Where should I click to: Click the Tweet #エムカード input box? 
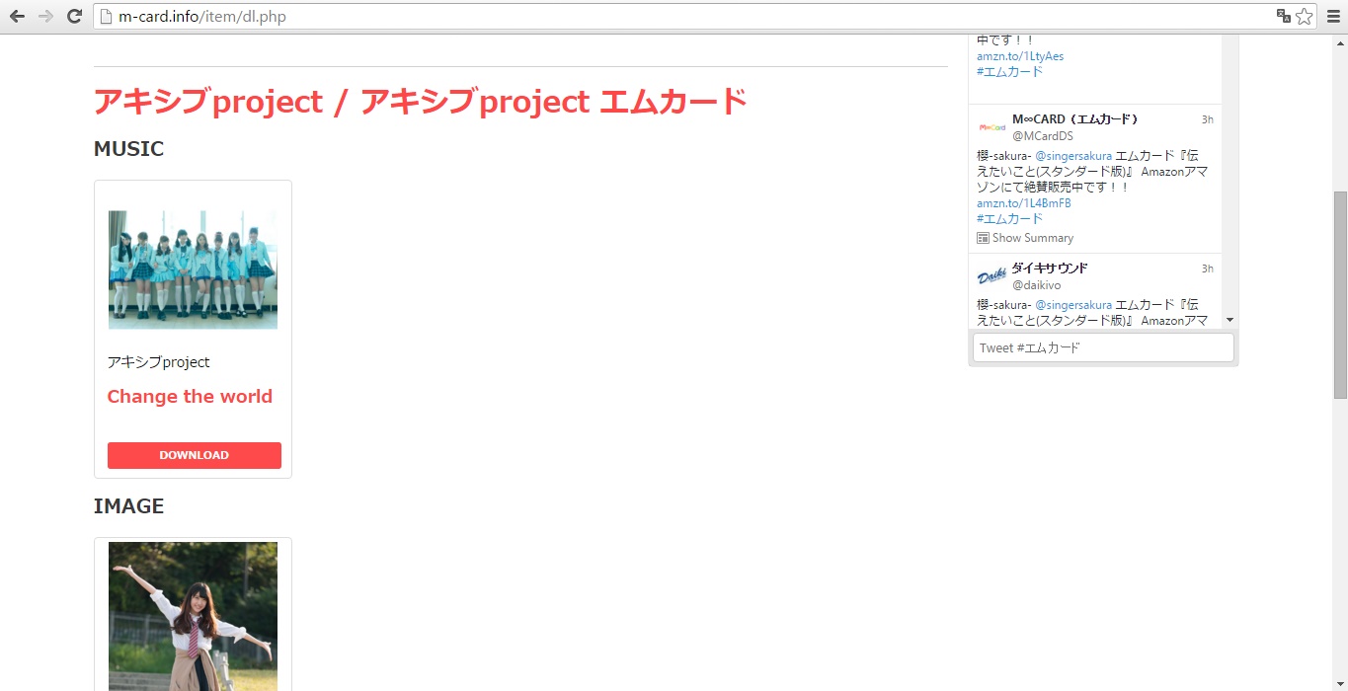(x=1103, y=347)
